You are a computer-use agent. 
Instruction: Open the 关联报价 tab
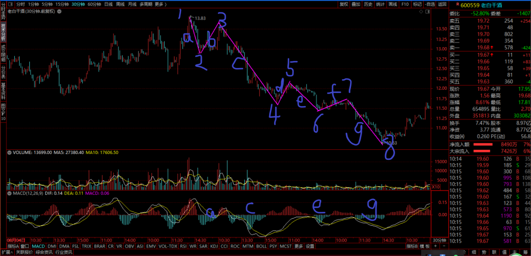tap(24, 252)
